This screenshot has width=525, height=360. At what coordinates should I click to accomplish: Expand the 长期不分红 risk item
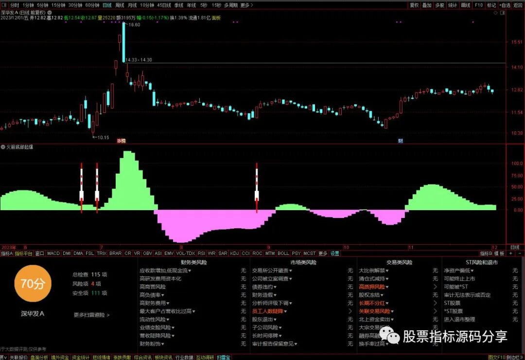[374, 303]
